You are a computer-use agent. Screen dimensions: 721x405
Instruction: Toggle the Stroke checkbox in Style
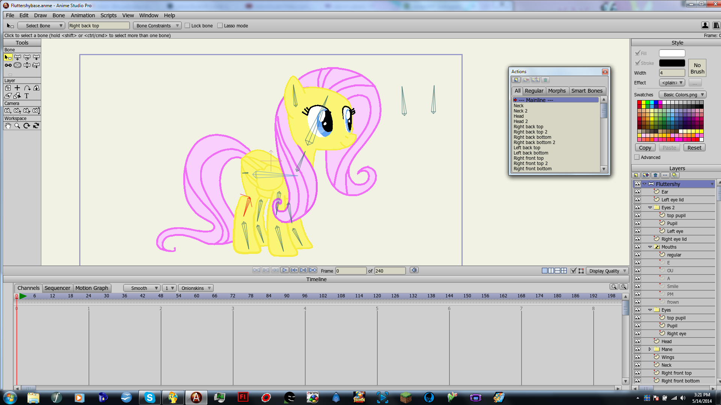(637, 63)
